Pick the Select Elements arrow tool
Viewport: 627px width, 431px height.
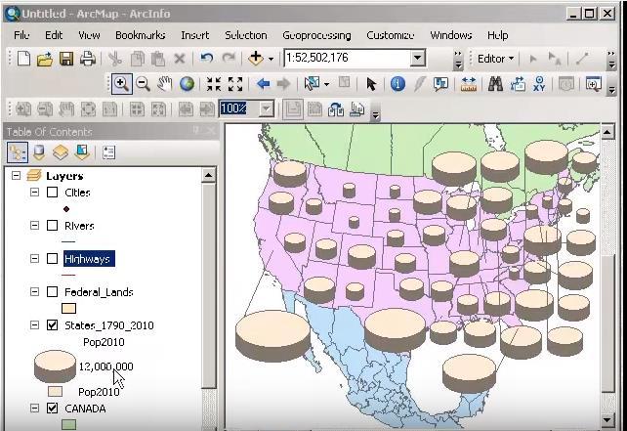(x=371, y=84)
